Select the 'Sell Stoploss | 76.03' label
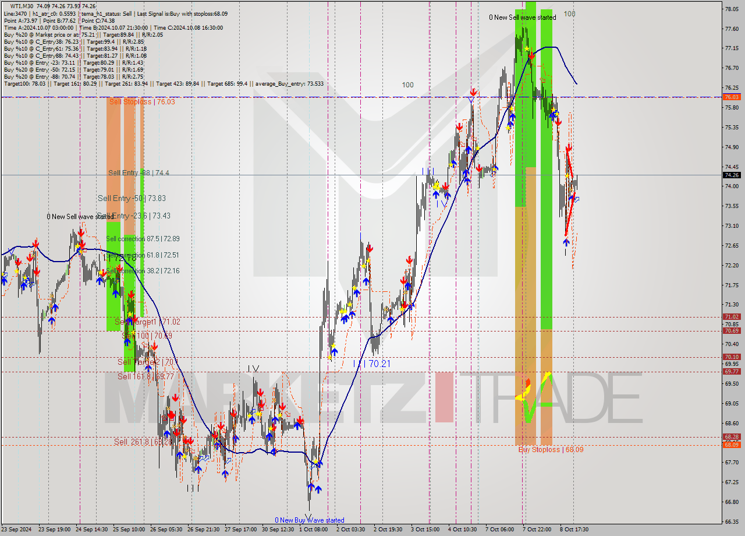 click(142, 101)
